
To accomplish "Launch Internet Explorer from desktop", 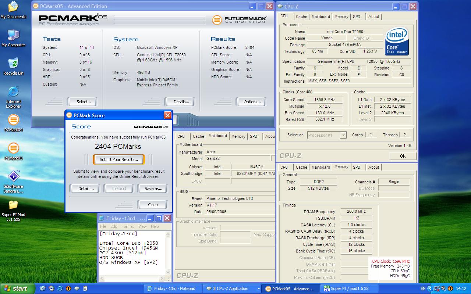I will (x=13, y=97).
